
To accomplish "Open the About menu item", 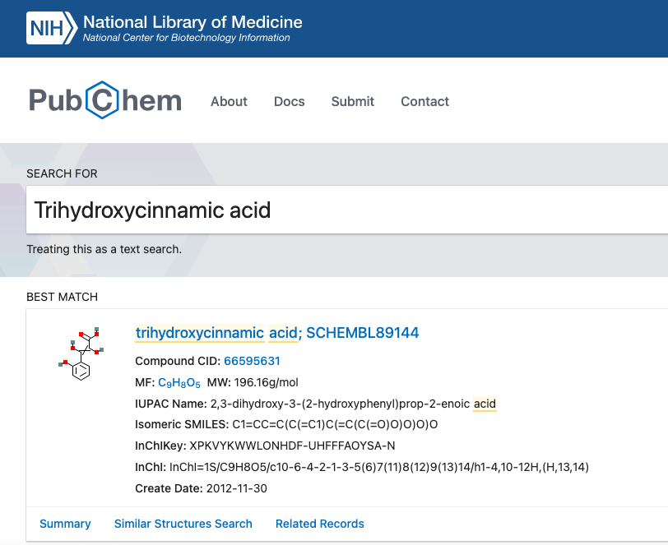I will pyautogui.click(x=229, y=101).
